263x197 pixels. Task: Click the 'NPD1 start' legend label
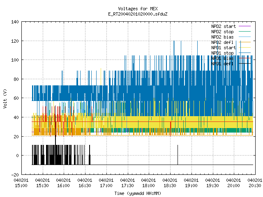point(224,48)
